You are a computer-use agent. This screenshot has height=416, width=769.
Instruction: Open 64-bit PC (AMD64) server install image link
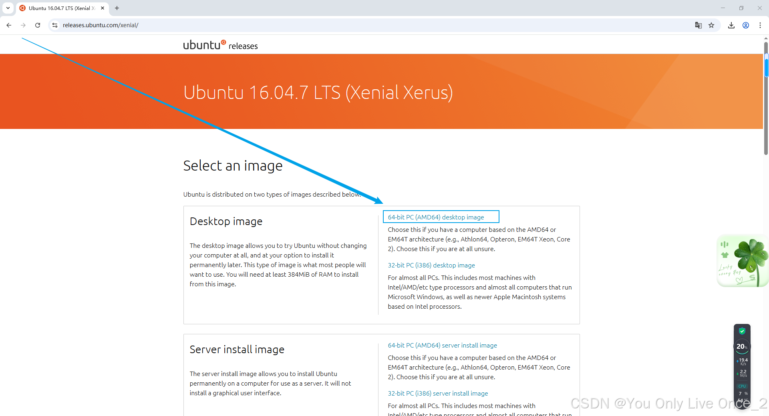[442, 345]
